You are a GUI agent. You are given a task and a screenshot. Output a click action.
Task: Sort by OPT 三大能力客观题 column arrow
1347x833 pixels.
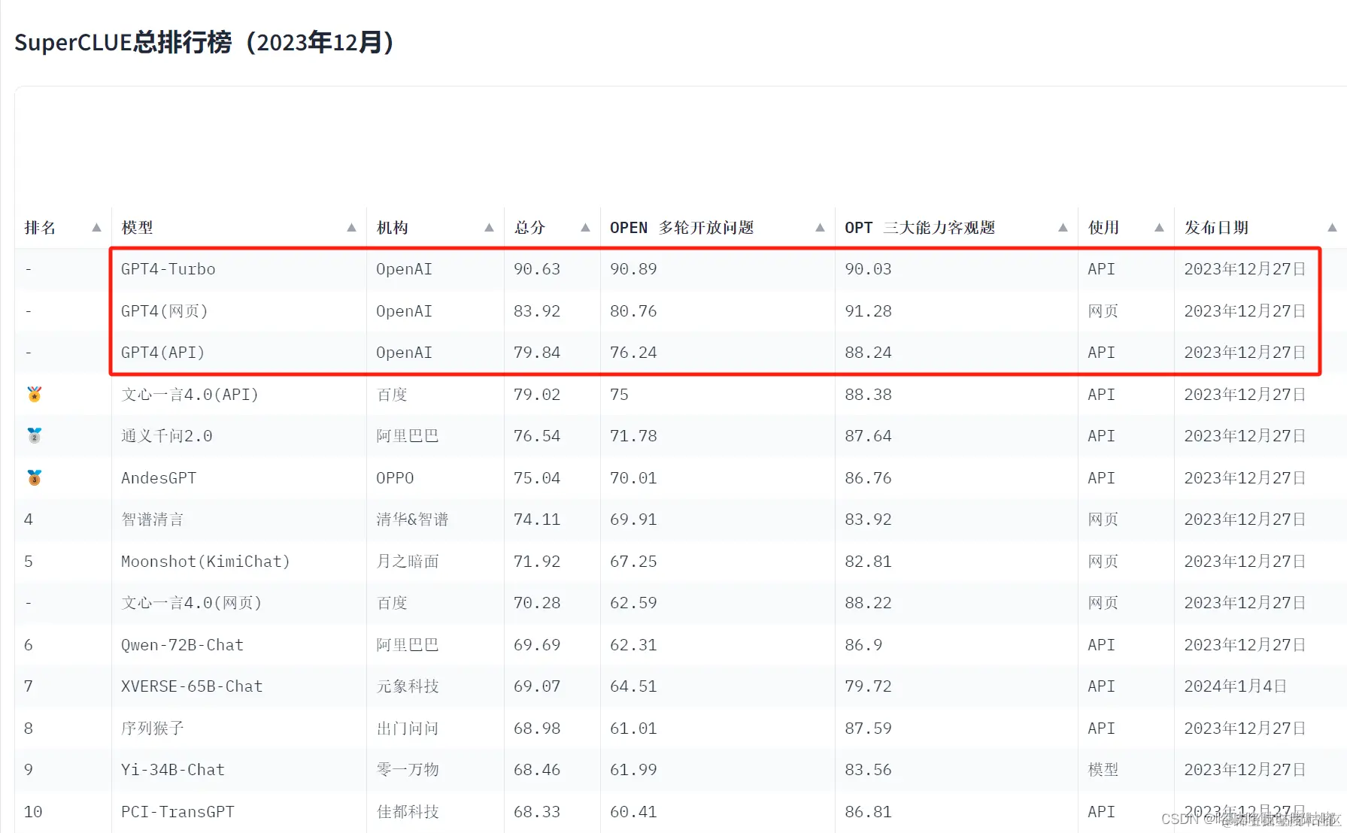point(1063,228)
